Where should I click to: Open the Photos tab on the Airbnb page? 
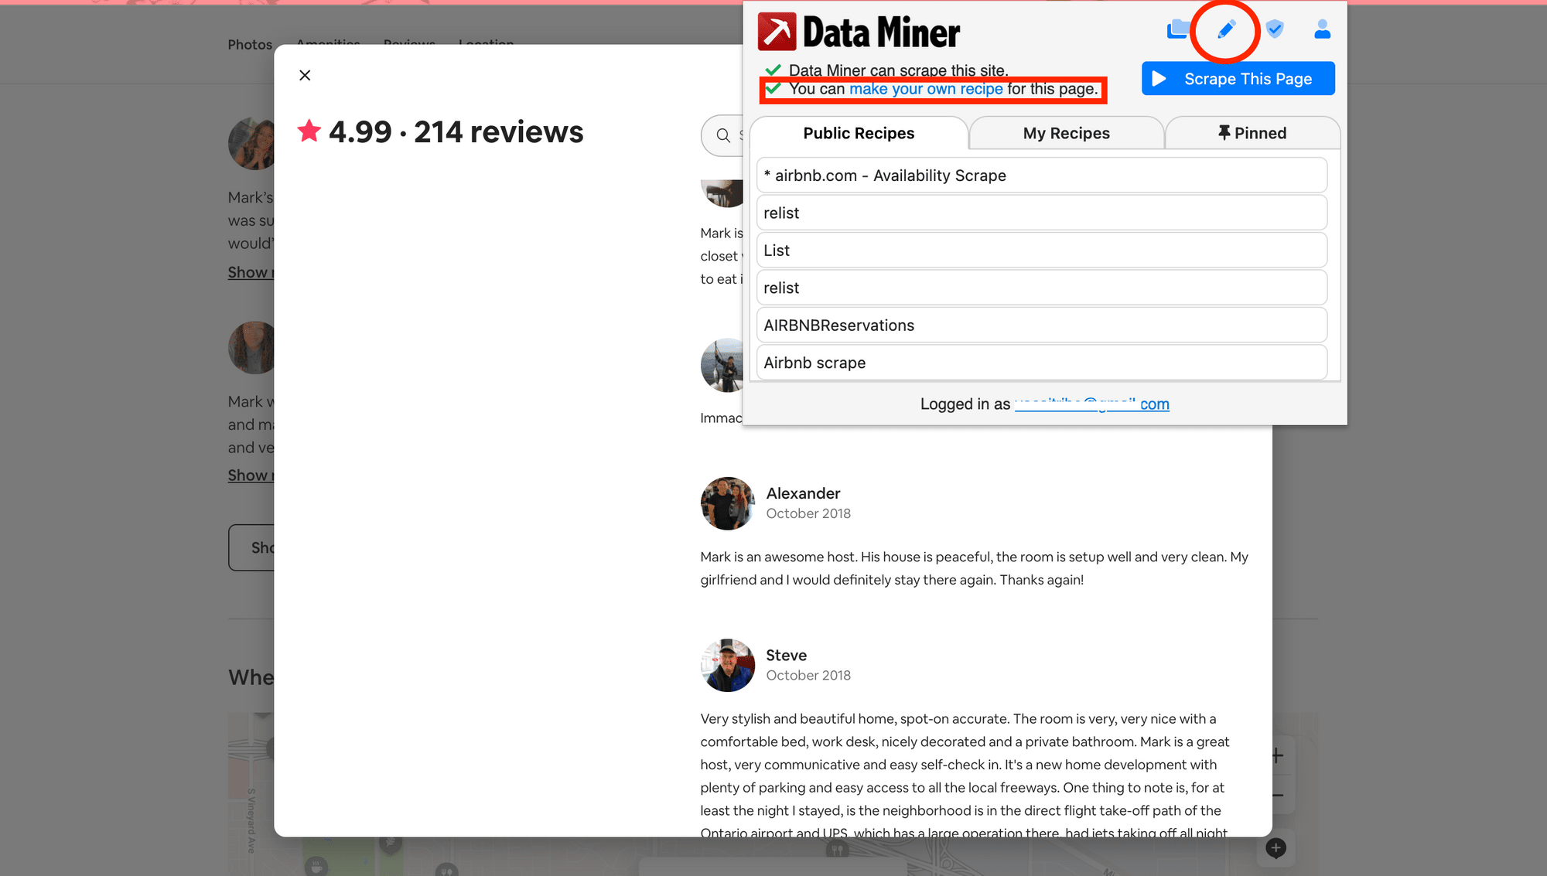pyautogui.click(x=250, y=45)
